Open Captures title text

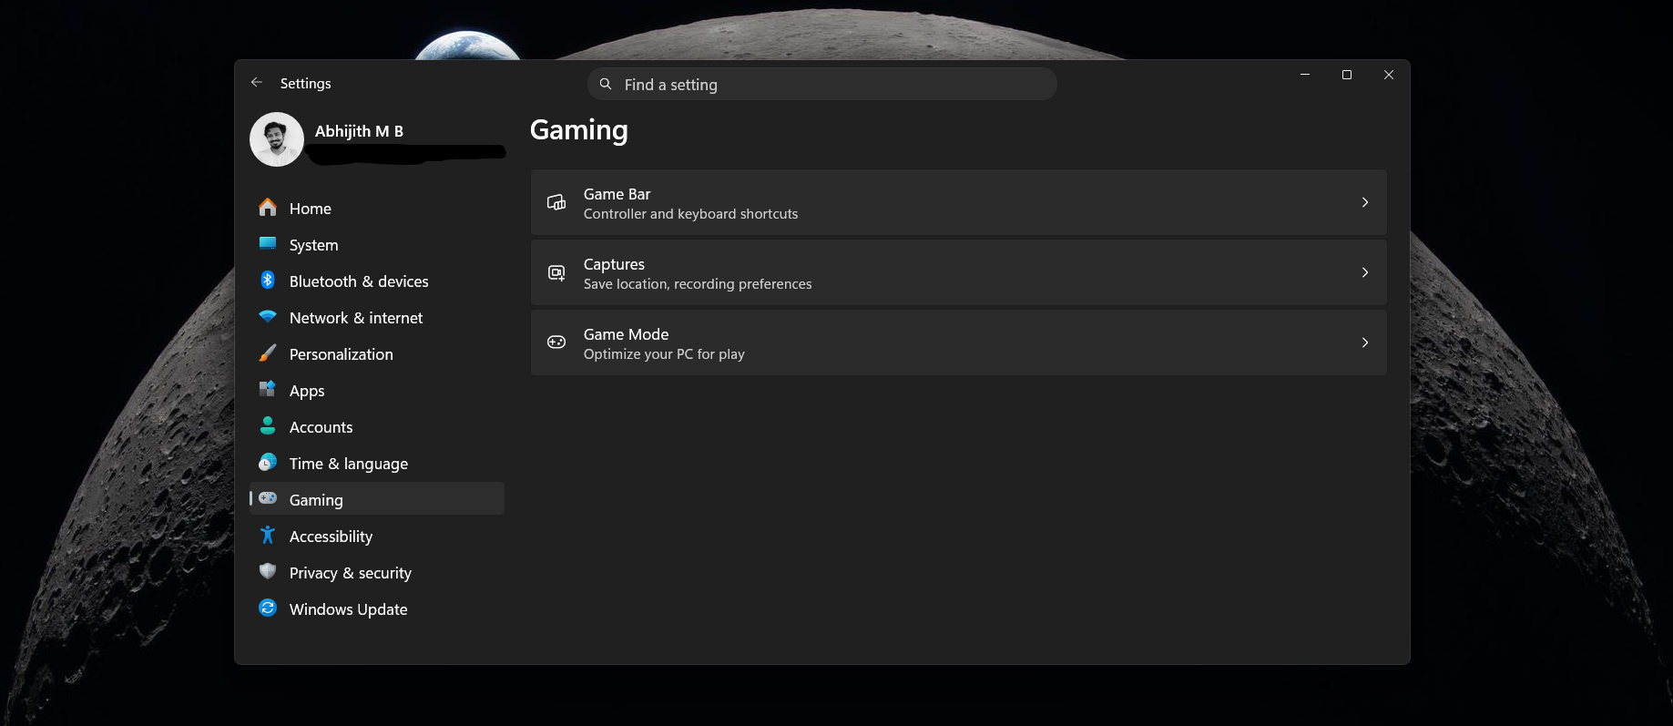point(614,264)
